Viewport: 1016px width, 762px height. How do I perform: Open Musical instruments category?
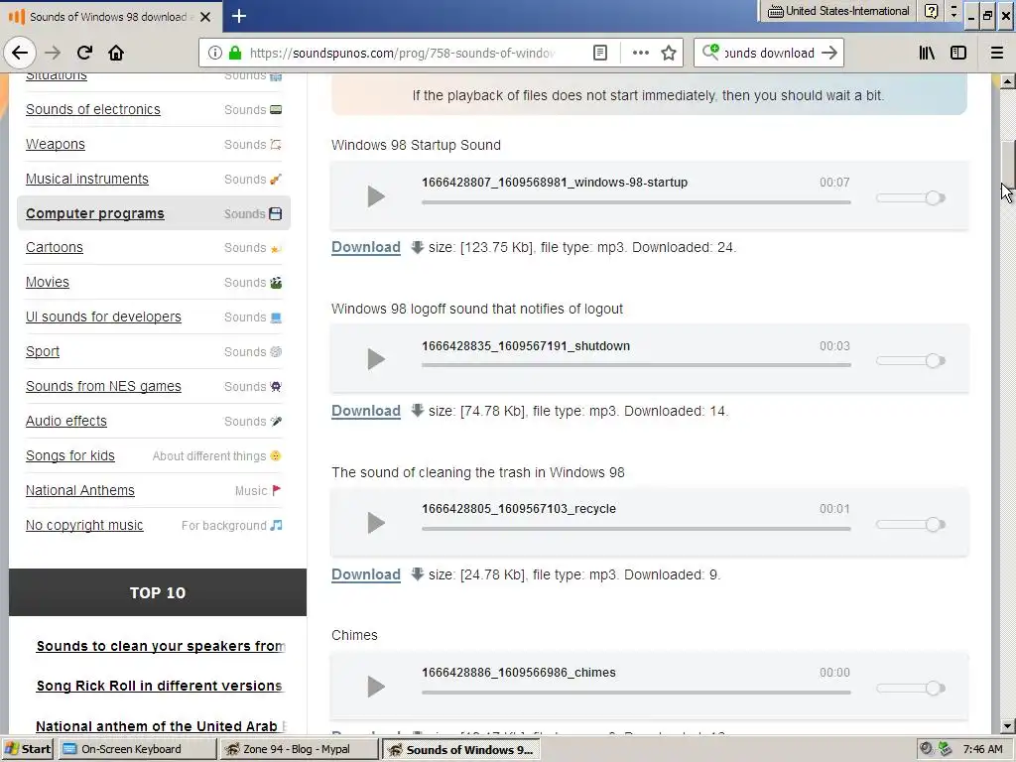point(87,179)
